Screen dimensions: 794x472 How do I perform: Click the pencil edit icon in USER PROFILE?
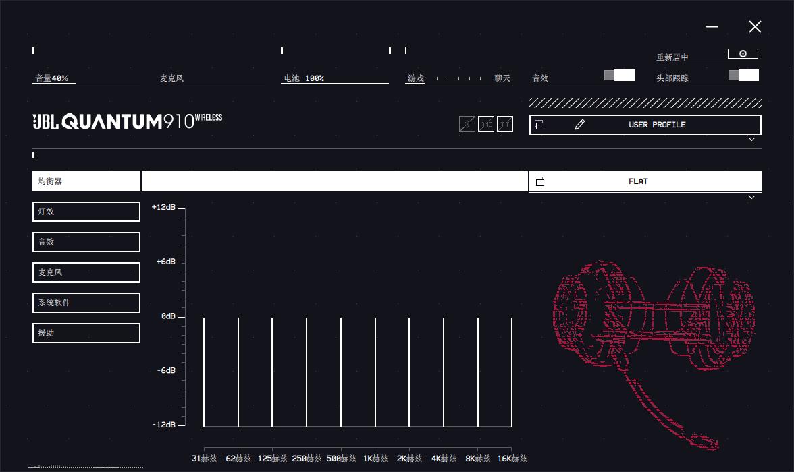(579, 125)
